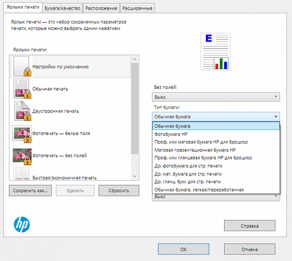Screen dimensions: 292x261
Task: Switch to the Бумага/качество tab
Action: (63, 8)
